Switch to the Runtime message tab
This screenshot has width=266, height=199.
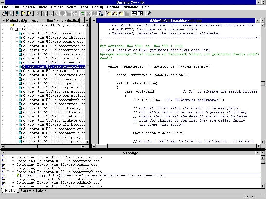pyautogui.click(x=26, y=191)
